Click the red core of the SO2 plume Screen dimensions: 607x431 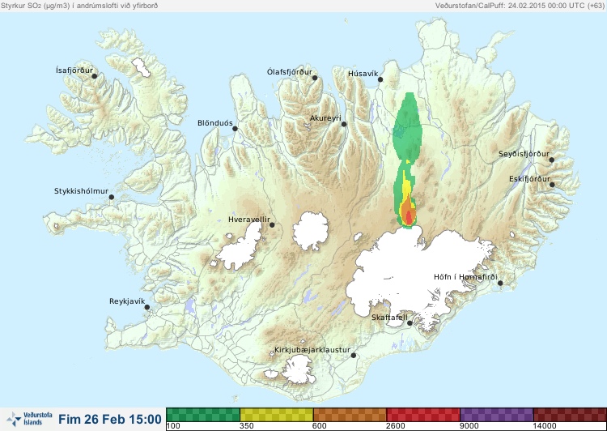tap(409, 218)
